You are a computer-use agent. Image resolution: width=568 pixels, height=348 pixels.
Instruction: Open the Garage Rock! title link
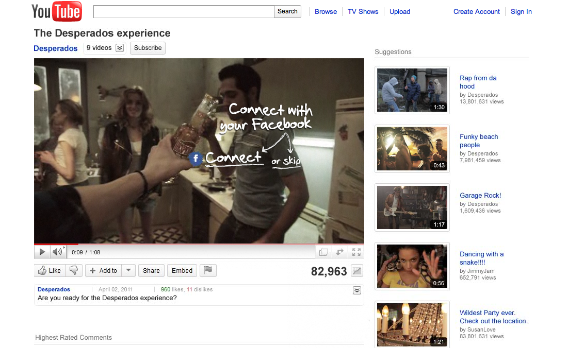tap(480, 196)
